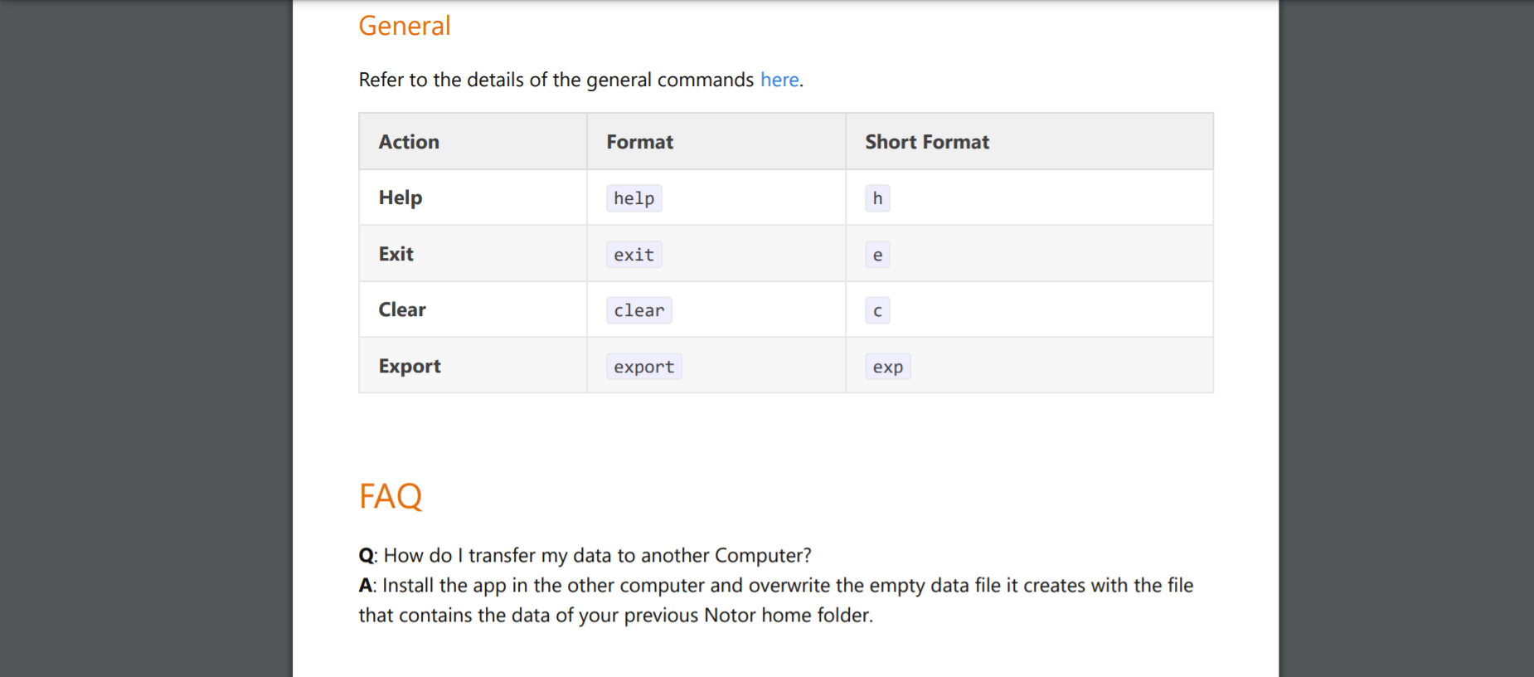Click the 'clear' code snippet
Image resolution: width=1534 pixels, height=677 pixels.
click(x=639, y=310)
